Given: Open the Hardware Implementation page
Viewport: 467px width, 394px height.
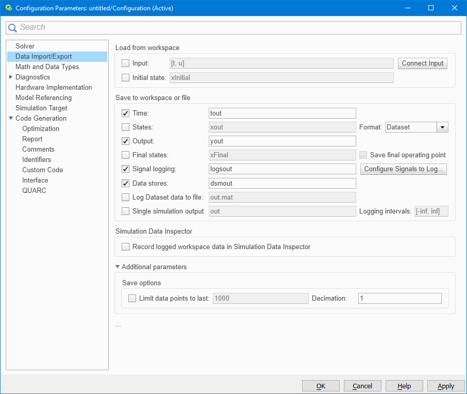Looking at the screenshot, I should (54, 88).
